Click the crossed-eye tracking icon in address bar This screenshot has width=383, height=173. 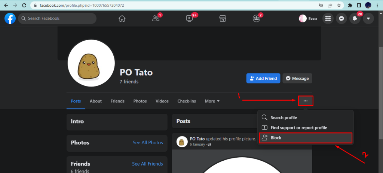click(x=321, y=5)
